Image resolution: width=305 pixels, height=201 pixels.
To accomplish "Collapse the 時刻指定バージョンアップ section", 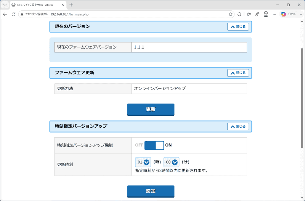I will click(238, 126).
